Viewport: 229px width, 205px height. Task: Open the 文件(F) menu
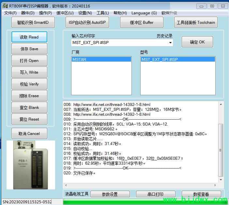(10, 13)
